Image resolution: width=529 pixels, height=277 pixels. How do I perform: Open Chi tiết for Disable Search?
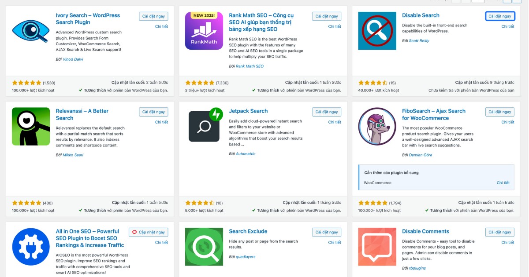[508, 26]
